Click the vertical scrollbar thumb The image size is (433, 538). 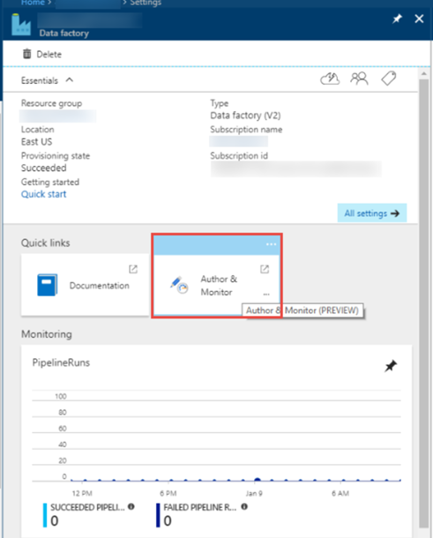pos(424,303)
